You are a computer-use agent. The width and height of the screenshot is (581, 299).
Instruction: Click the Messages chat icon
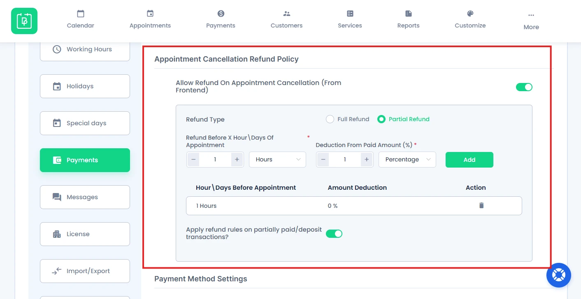click(57, 197)
